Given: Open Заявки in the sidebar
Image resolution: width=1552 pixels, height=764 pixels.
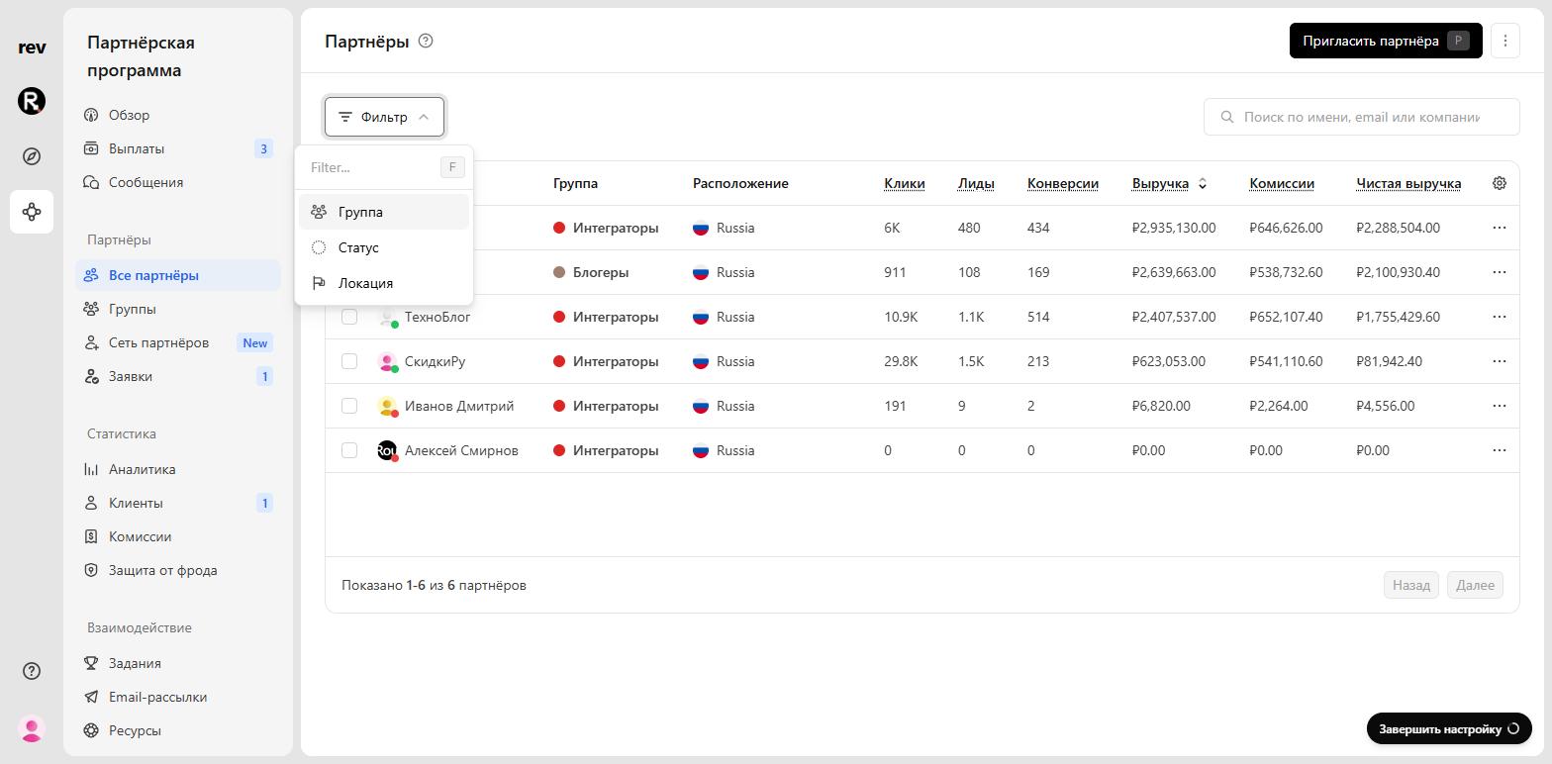Looking at the screenshot, I should 178,376.
